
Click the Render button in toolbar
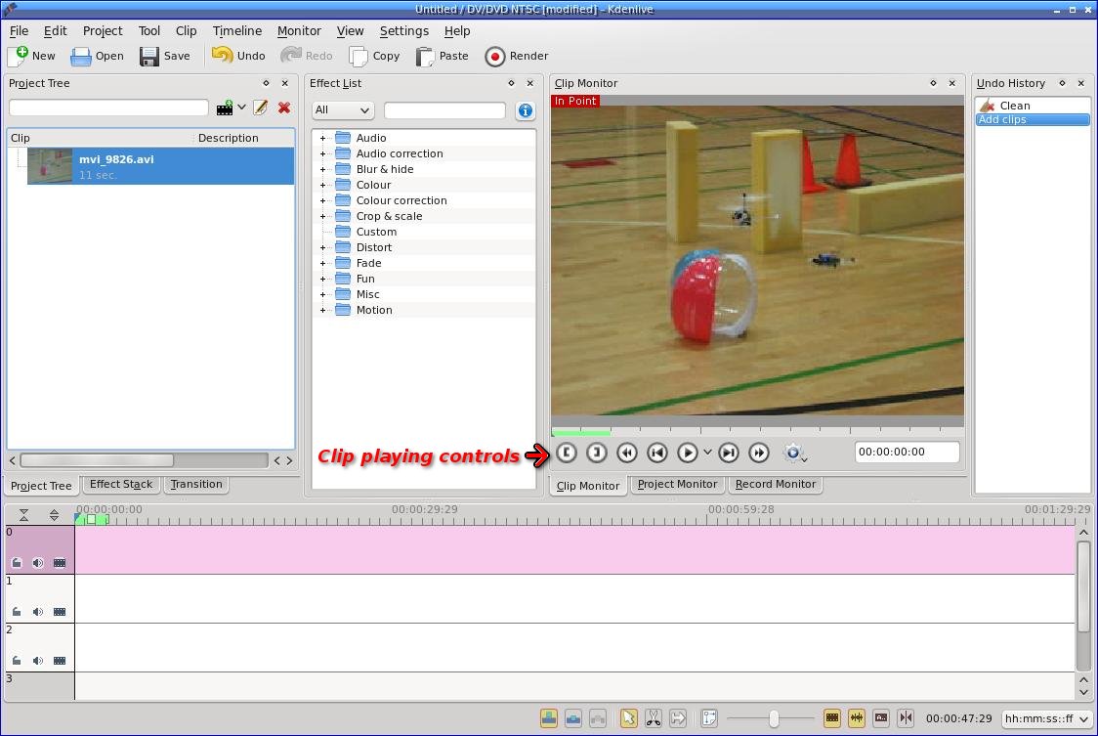pos(517,57)
